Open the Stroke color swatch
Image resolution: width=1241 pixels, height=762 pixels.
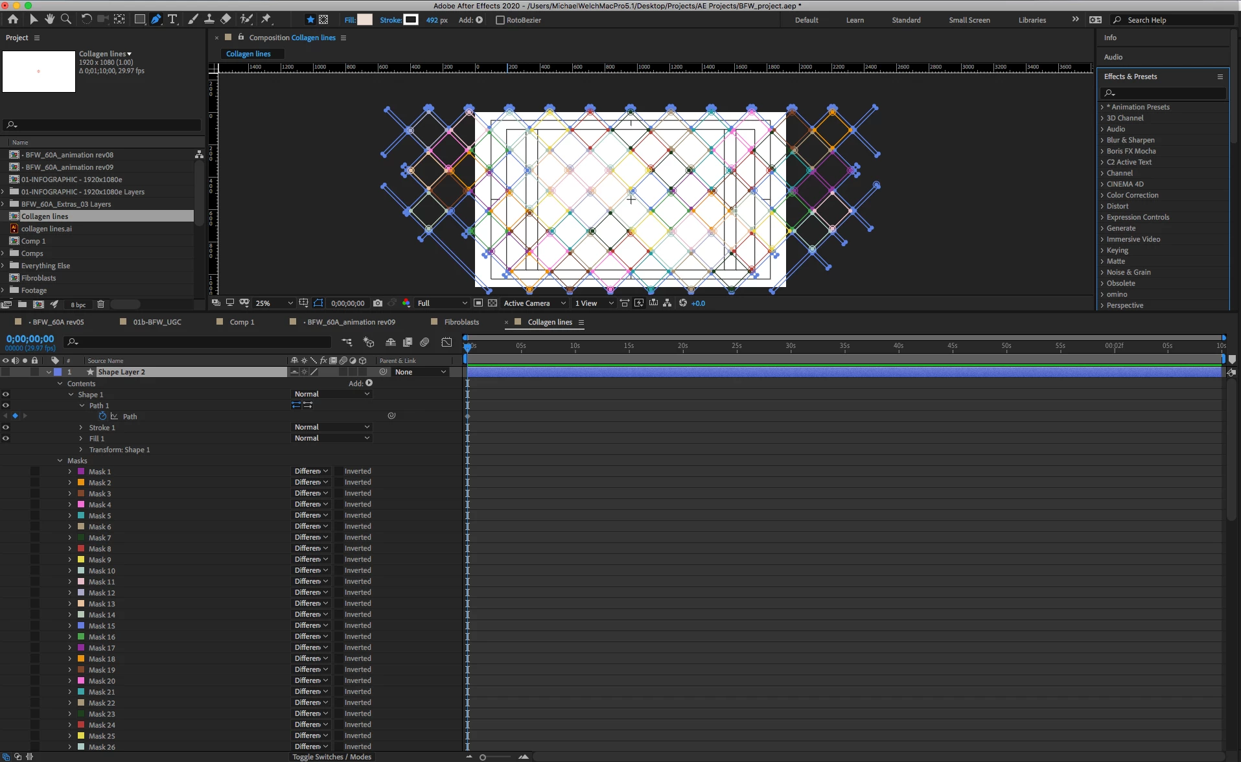tap(411, 19)
